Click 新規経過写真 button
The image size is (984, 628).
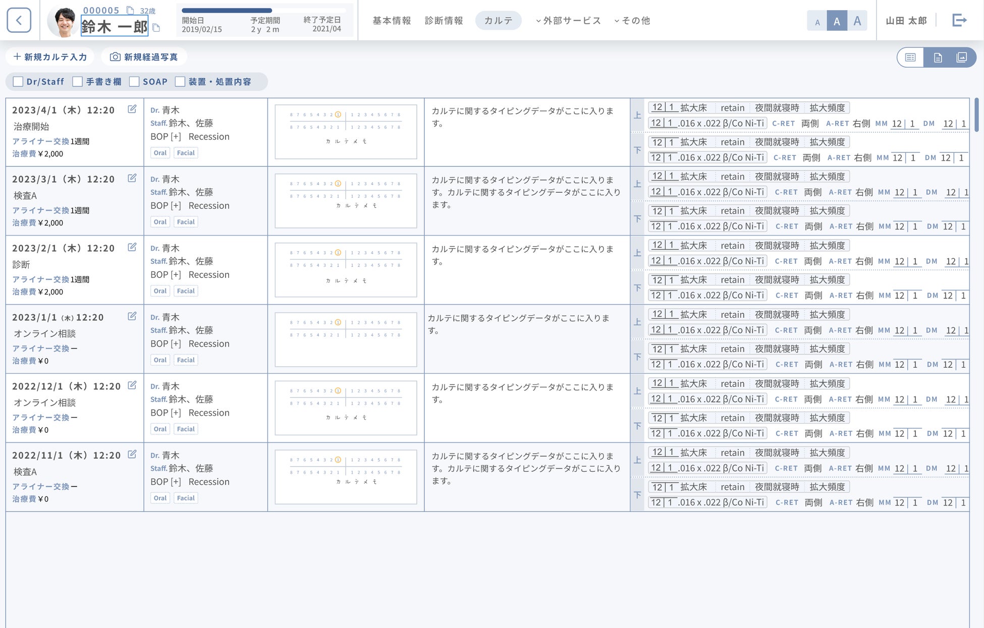[144, 57]
